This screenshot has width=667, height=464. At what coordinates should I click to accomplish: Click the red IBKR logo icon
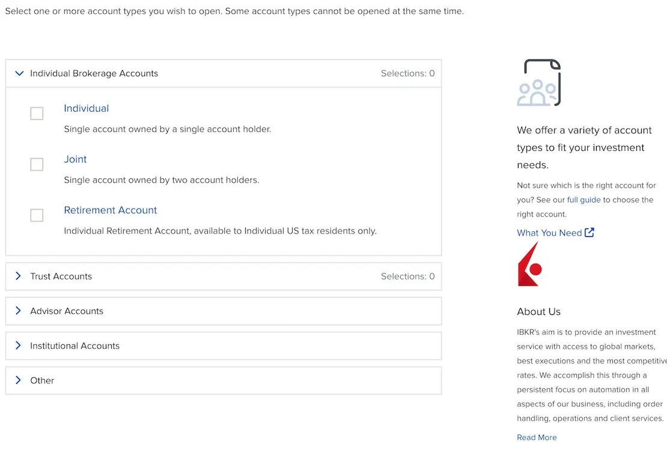[x=529, y=264]
